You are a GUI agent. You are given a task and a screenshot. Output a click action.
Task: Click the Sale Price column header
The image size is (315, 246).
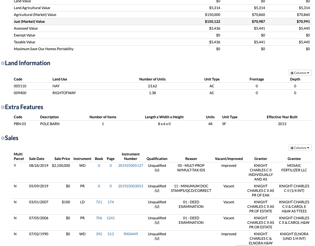coord(62,159)
